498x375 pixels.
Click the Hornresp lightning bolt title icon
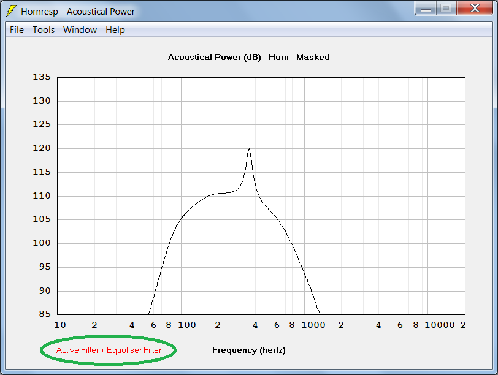click(x=12, y=11)
